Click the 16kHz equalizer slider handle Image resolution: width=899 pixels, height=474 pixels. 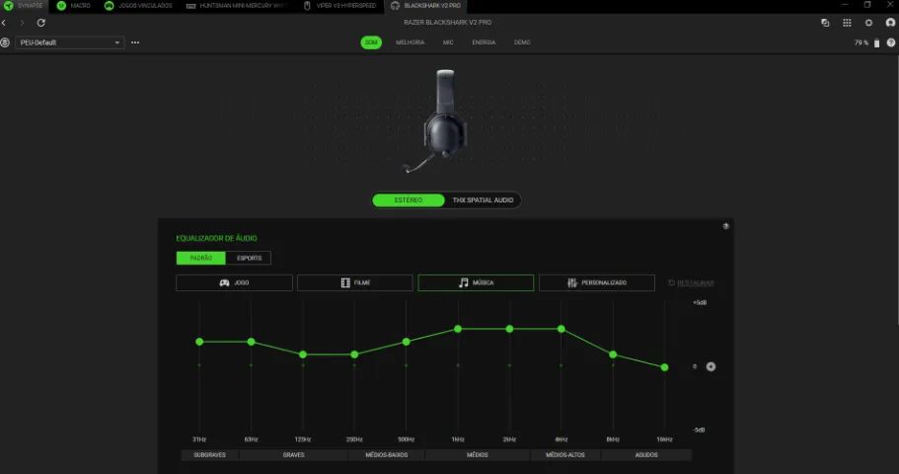[664, 367]
